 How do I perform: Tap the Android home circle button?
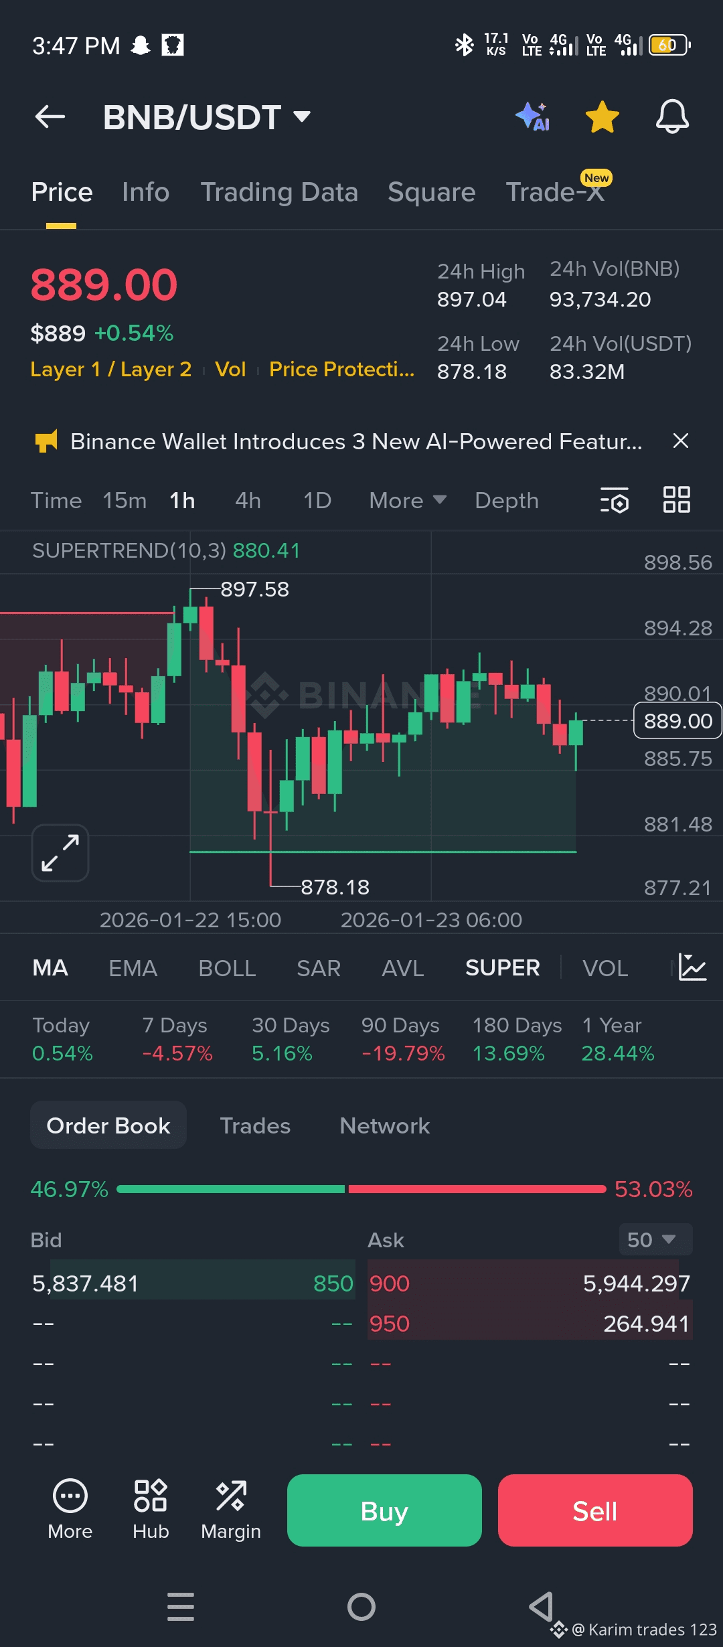[361, 1607]
